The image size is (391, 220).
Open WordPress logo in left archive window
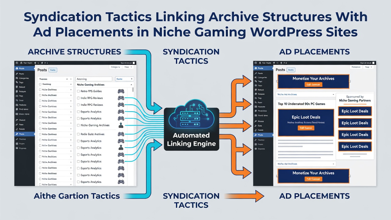click(x=16, y=62)
